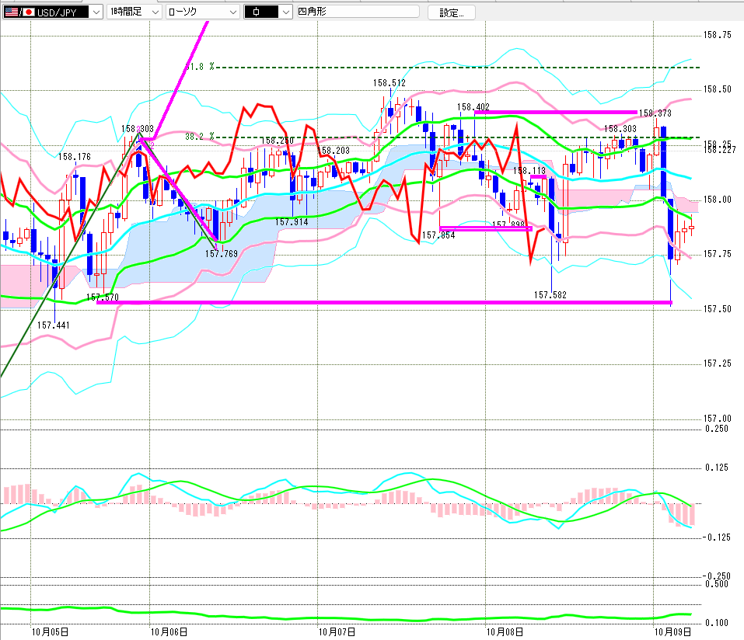Click the 61.8% Fibonacci retracement label
Viewport: 744px width, 640px height.
[200, 67]
